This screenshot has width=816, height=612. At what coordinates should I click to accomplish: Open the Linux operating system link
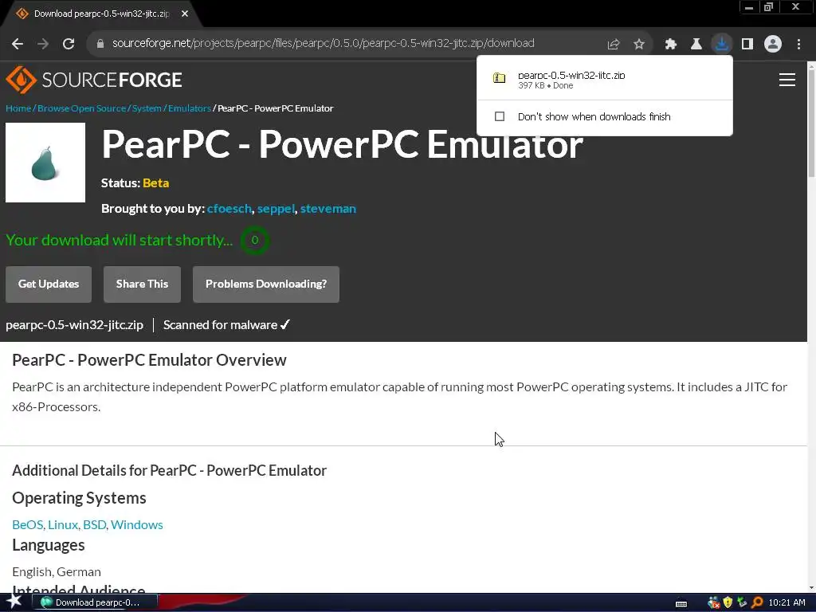(x=63, y=524)
